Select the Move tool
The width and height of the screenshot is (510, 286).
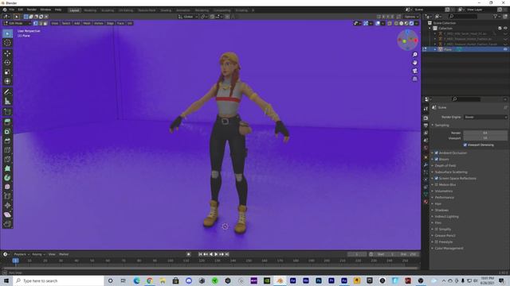[7, 53]
